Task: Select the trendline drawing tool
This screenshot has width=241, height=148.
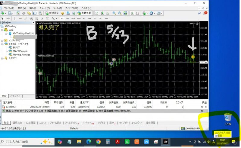Action: pos(26,18)
